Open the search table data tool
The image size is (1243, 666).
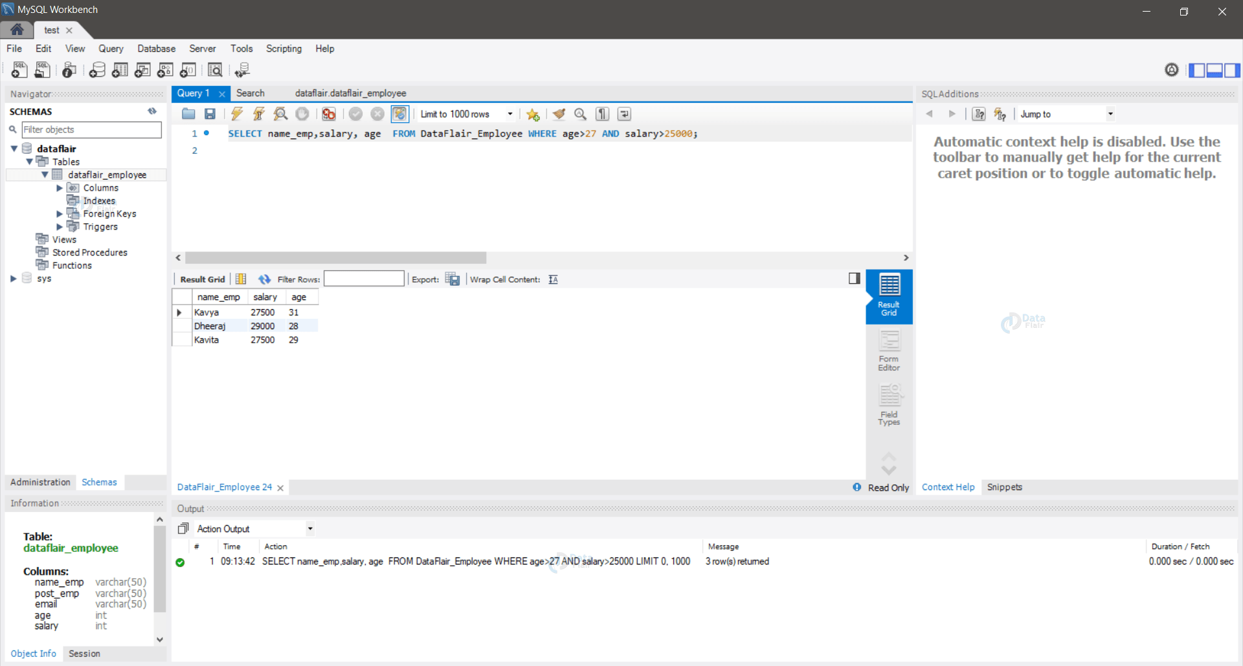point(215,70)
